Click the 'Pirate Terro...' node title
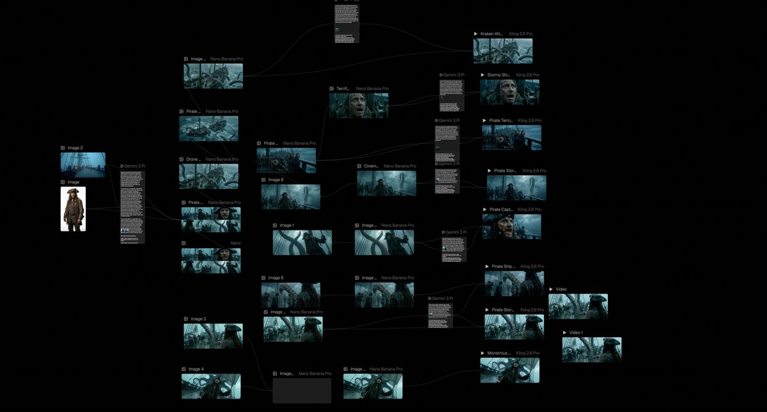Screen dimensions: 767x412 click(x=501, y=120)
